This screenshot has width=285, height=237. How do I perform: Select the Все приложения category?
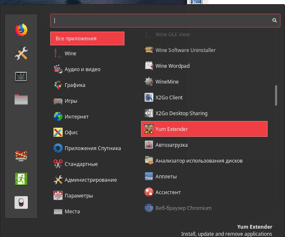[87, 38]
